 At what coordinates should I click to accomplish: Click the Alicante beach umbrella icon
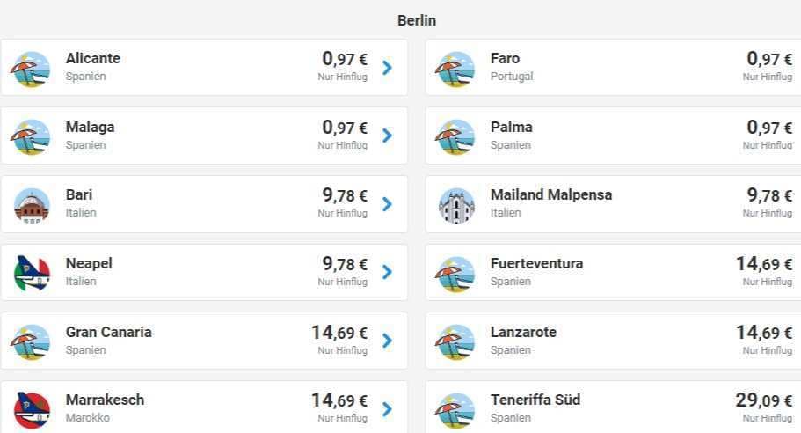[31, 69]
